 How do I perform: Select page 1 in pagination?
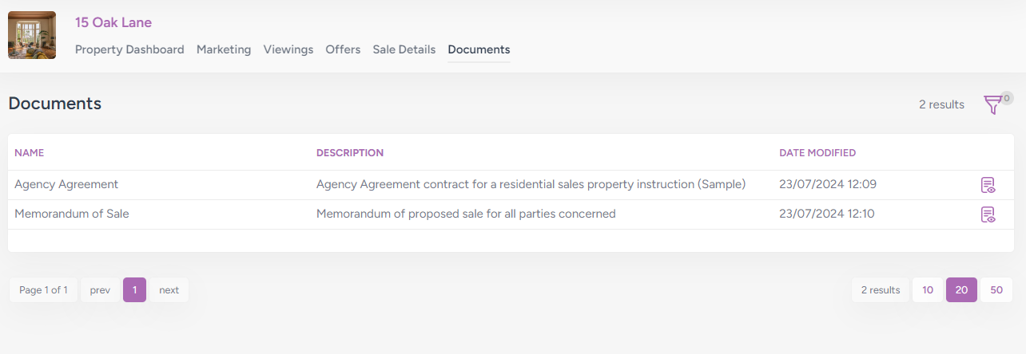(x=134, y=290)
